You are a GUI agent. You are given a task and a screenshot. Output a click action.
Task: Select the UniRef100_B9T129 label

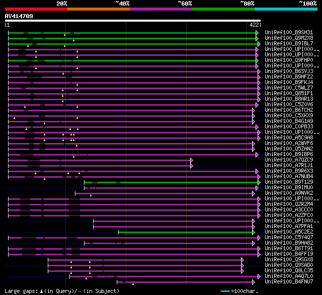[x=289, y=182]
